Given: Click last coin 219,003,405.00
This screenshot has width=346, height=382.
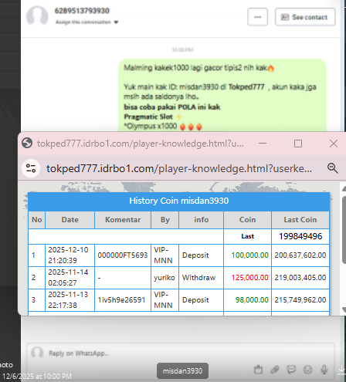Looking at the screenshot, I should tap(300, 278).
